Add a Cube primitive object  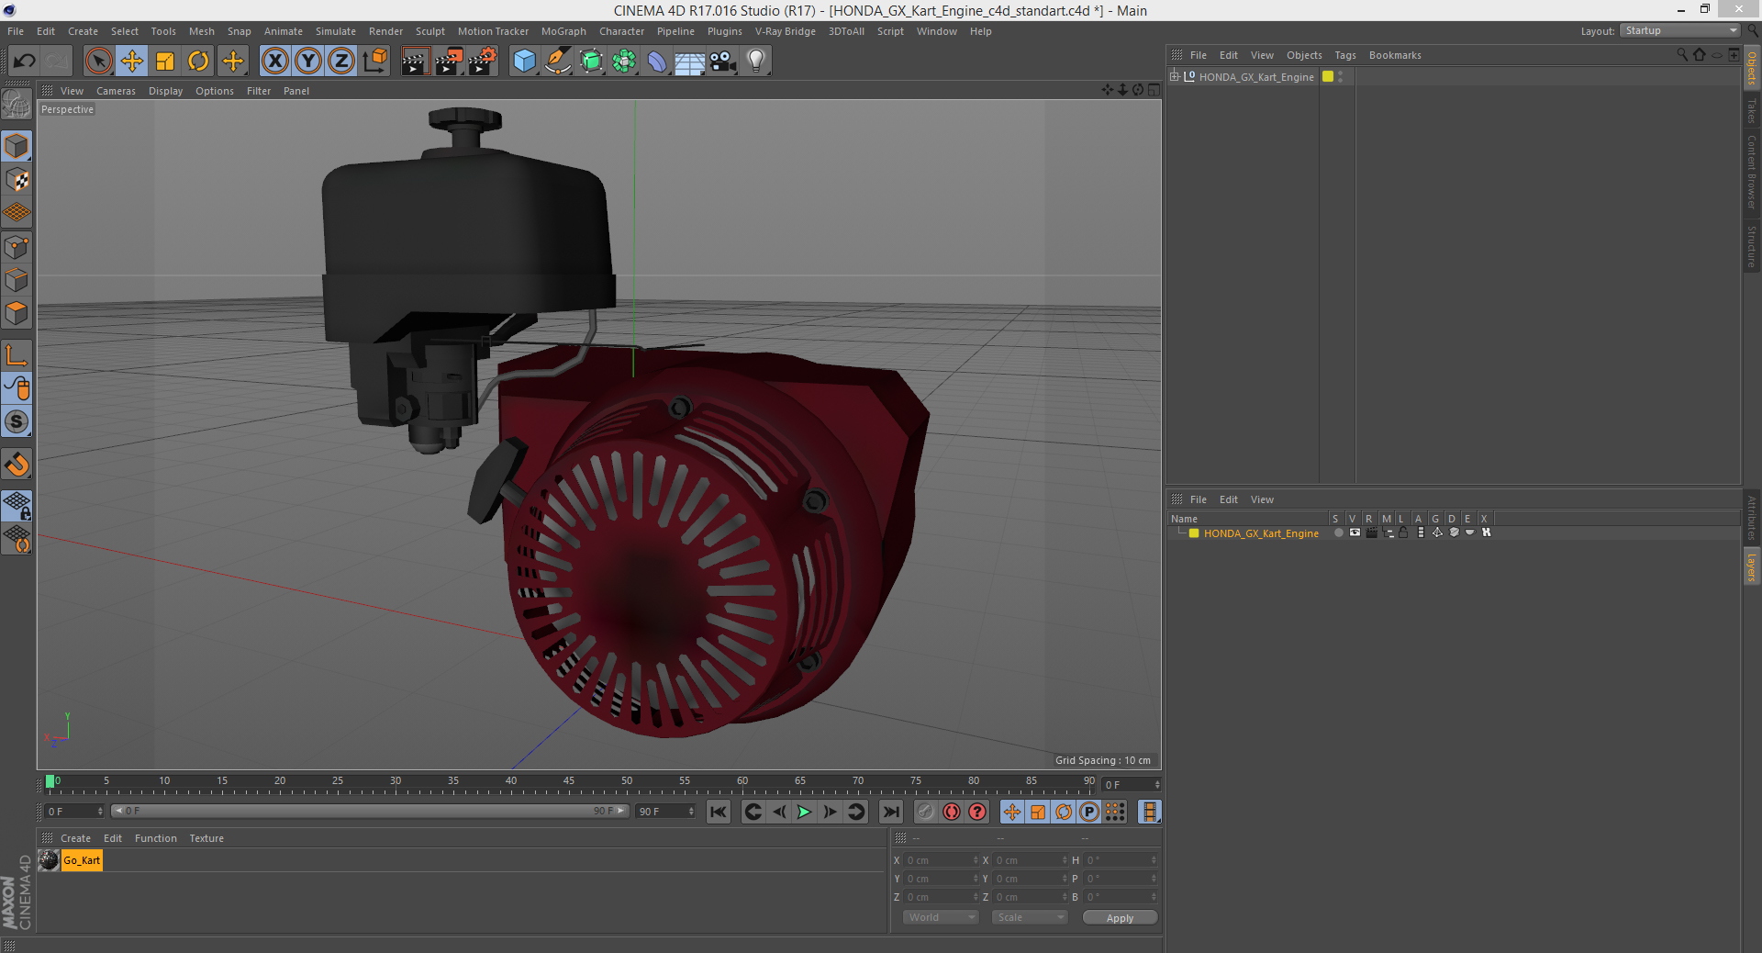click(x=524, y=62)
